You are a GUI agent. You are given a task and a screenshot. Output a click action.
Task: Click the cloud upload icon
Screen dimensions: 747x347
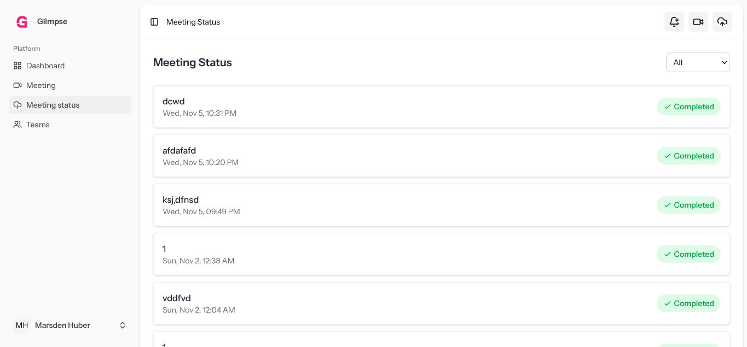click(x=722, y=22)
